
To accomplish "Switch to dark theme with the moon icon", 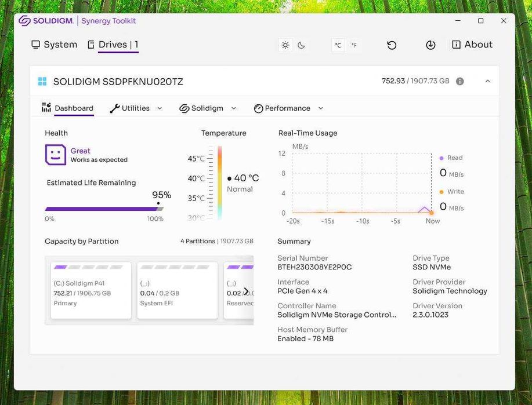I will [x=301, y=45].
